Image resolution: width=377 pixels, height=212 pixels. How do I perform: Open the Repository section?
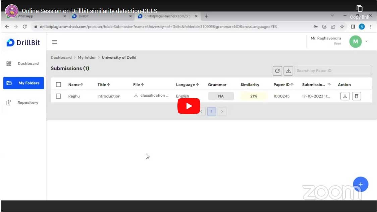[28, 102]
